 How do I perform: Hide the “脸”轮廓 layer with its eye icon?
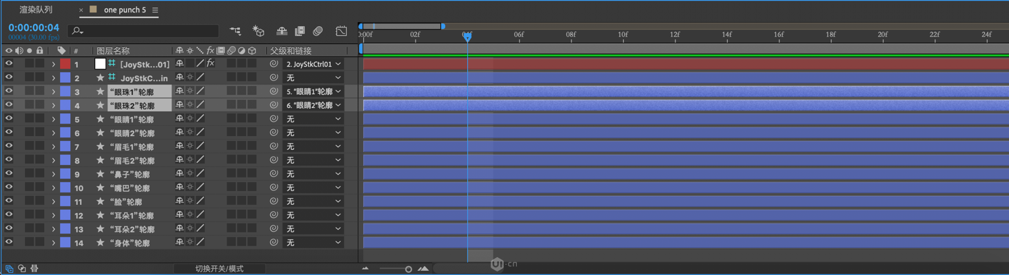[x=9, y=201]
